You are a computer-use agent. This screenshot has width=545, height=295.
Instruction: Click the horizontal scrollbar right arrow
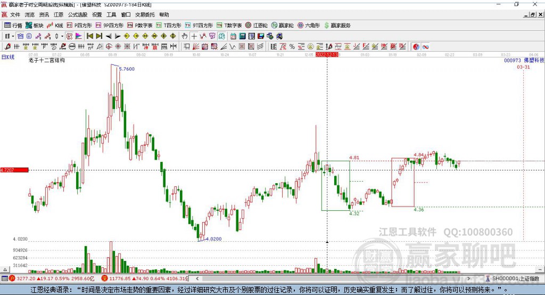tap(468, 278)
